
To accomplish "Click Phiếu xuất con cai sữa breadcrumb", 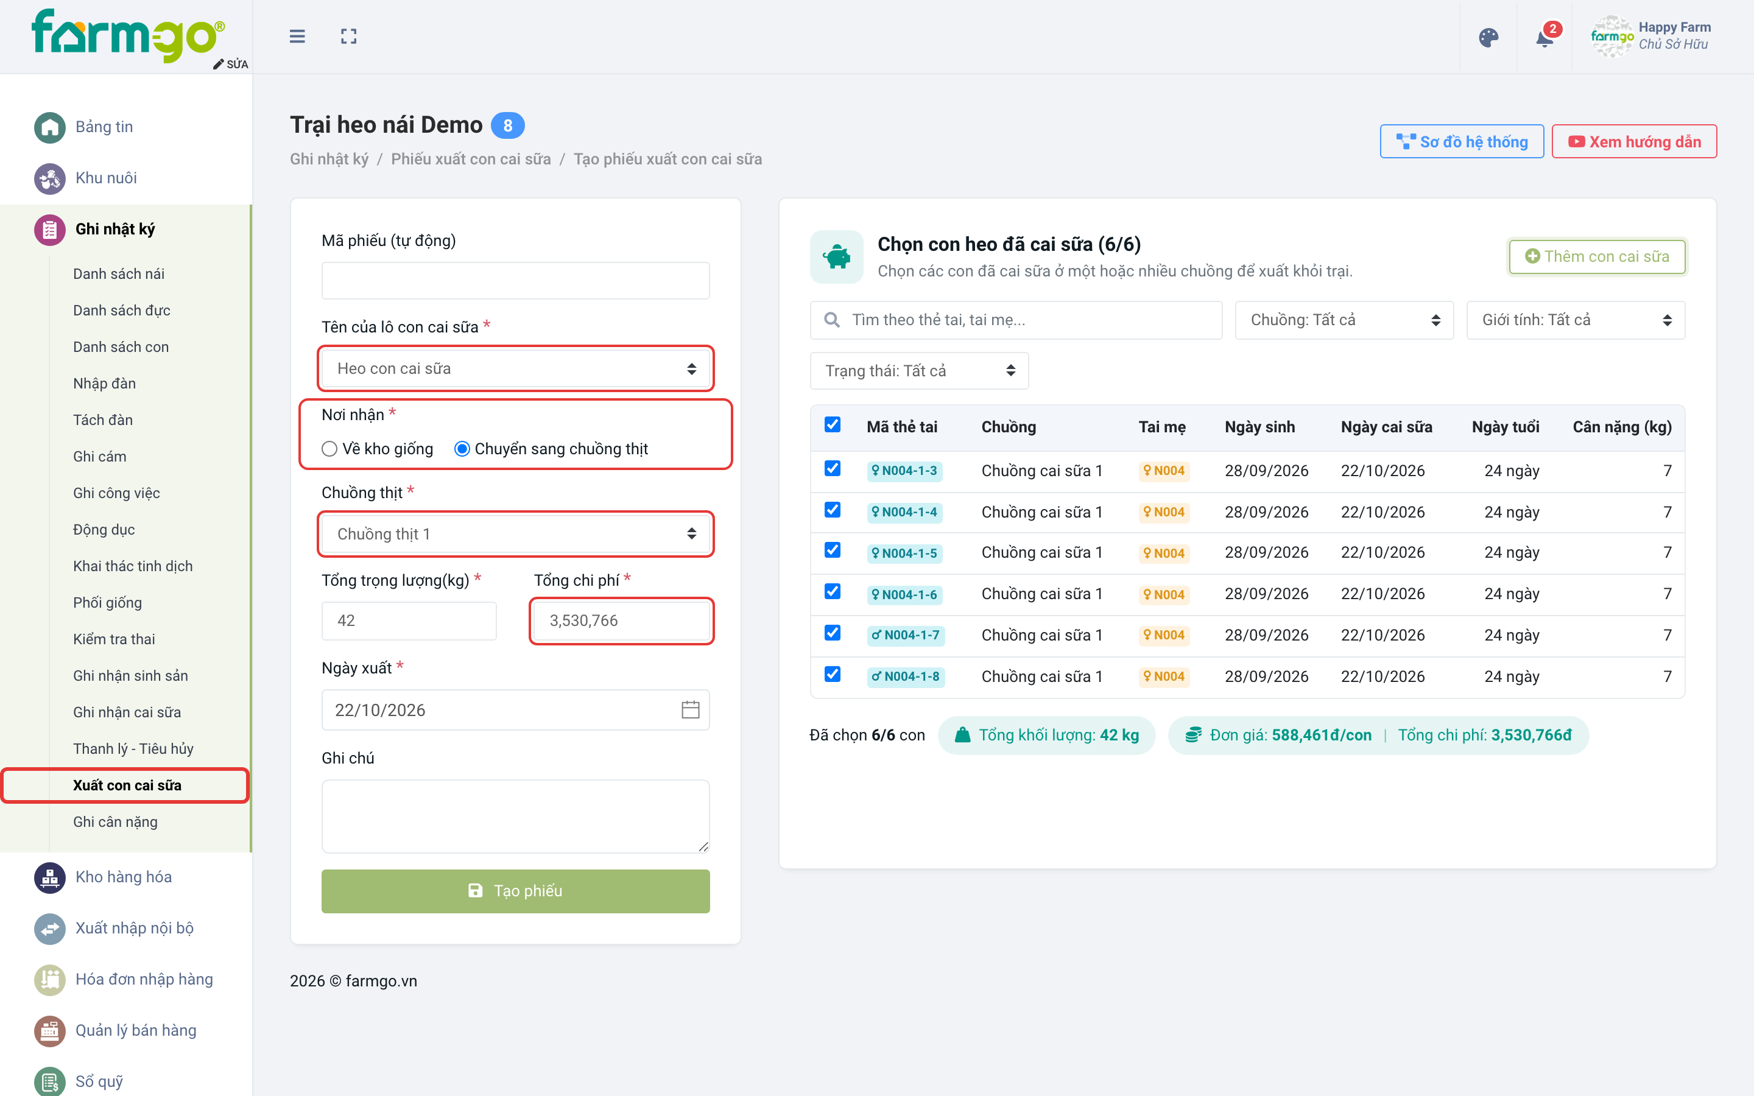I will click(471, 159).
